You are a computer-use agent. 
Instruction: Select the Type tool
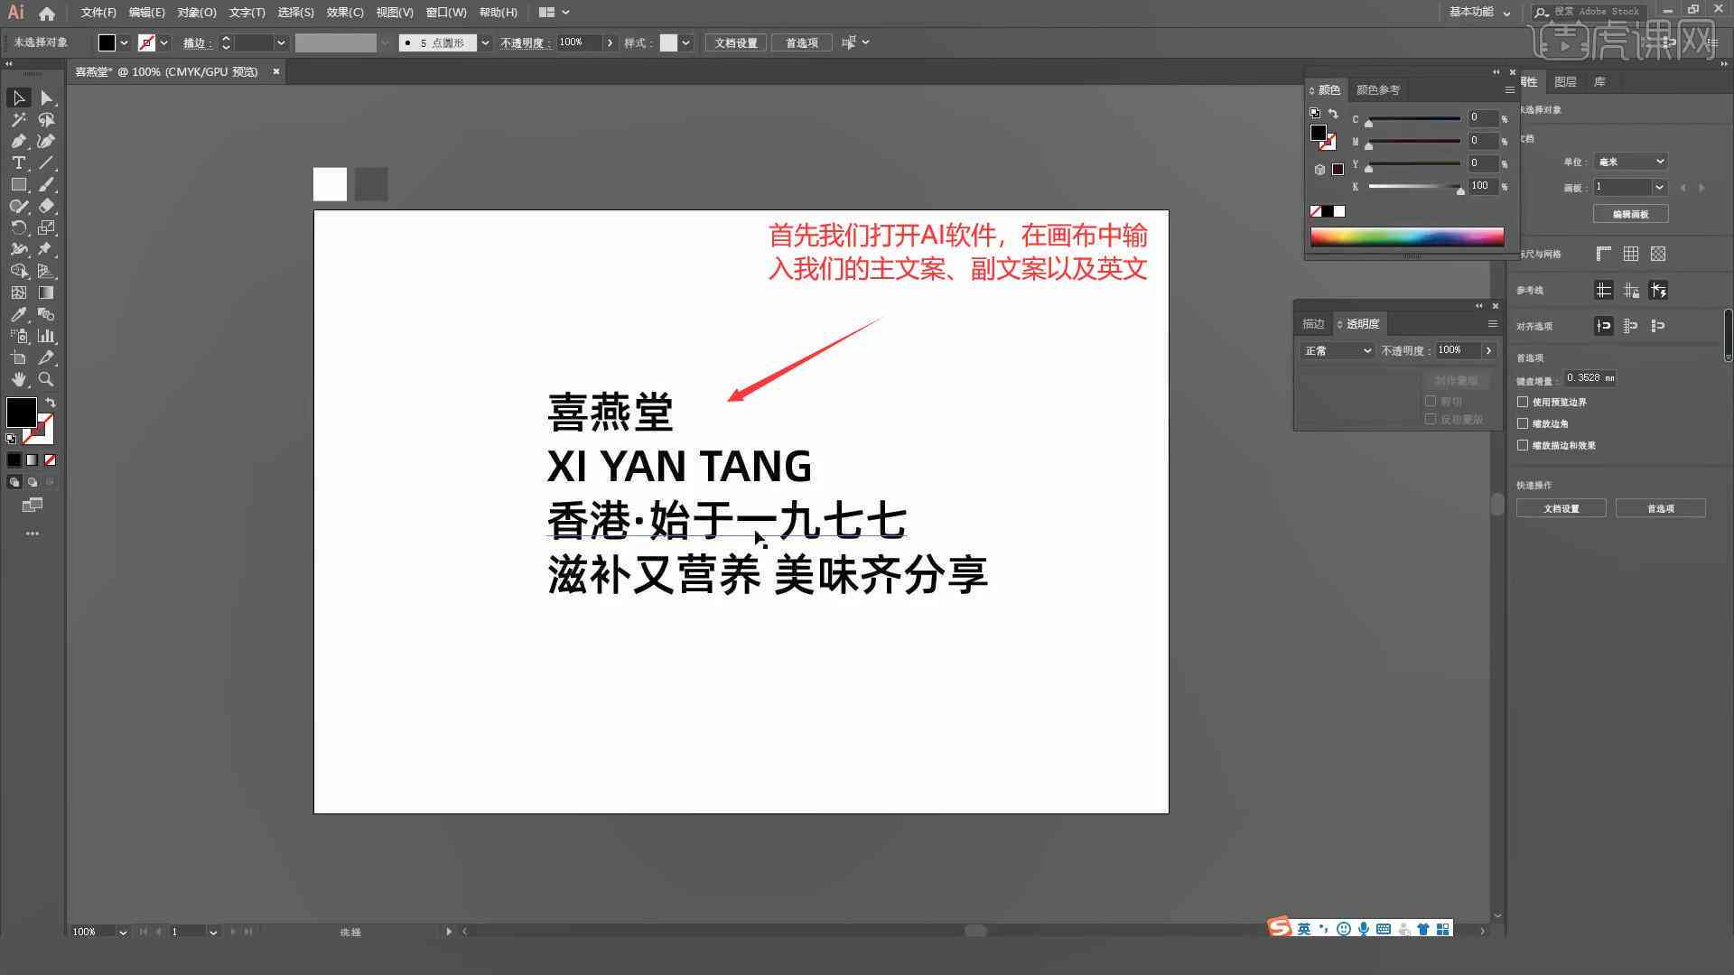(x=18, y=163)
